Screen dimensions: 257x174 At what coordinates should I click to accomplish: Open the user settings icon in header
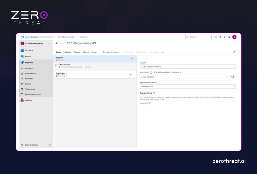coord(229,37)
